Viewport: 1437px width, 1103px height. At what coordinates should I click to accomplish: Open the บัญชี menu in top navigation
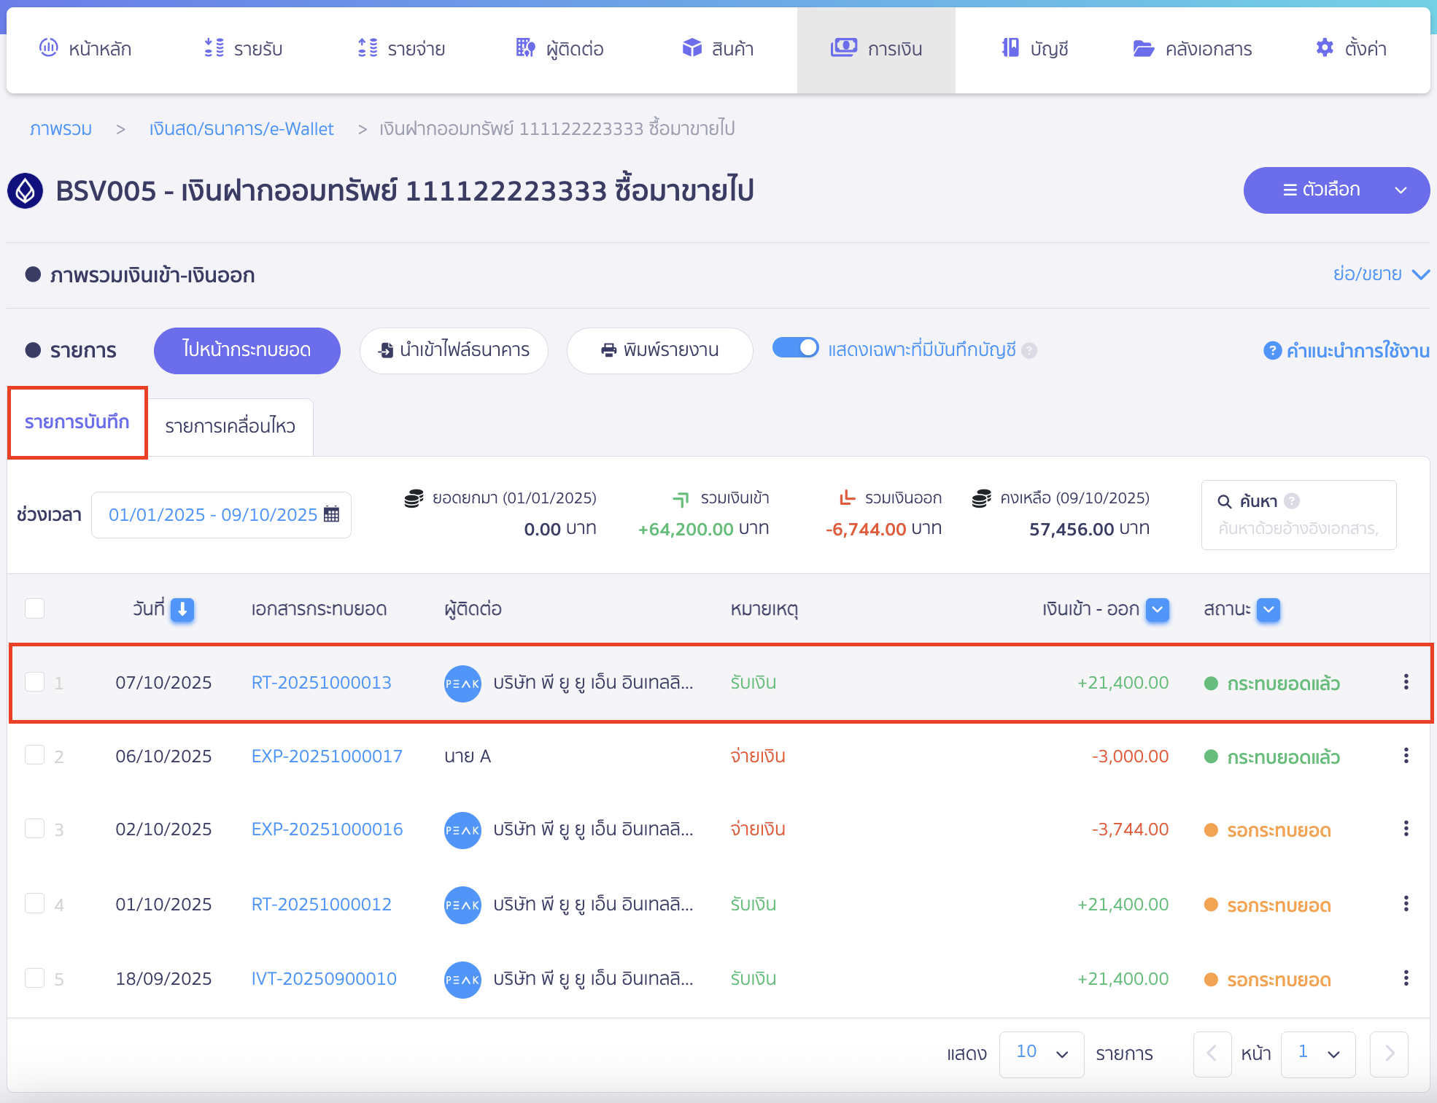point(1034,49)
